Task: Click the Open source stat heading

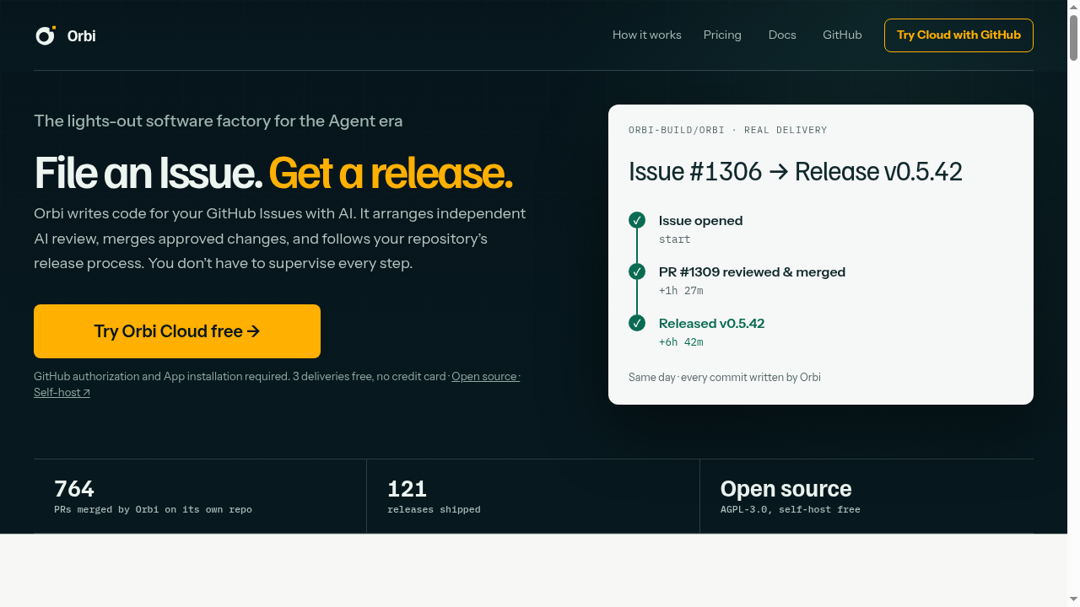Action: [786, 488]
